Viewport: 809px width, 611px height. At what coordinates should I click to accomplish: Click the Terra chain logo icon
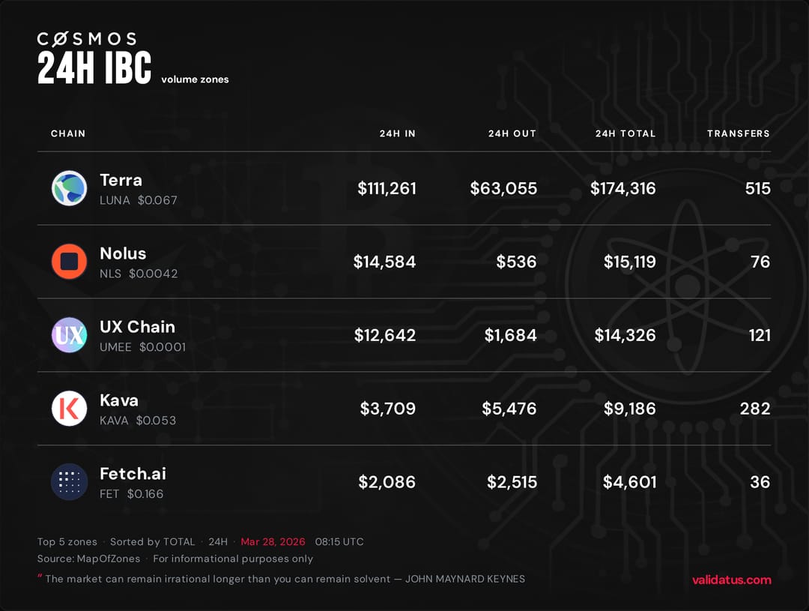[x=69, y=188]
